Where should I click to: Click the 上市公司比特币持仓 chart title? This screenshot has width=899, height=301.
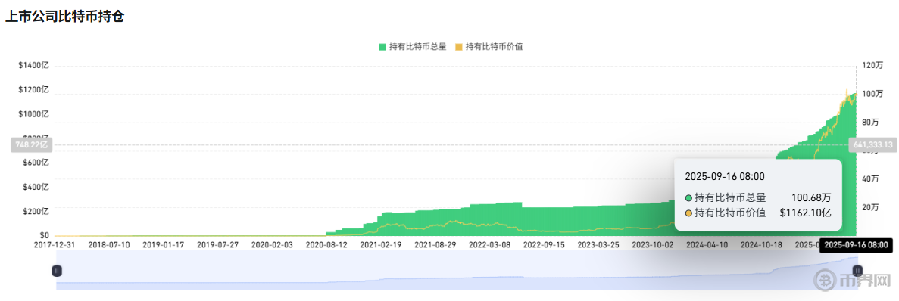65,17
